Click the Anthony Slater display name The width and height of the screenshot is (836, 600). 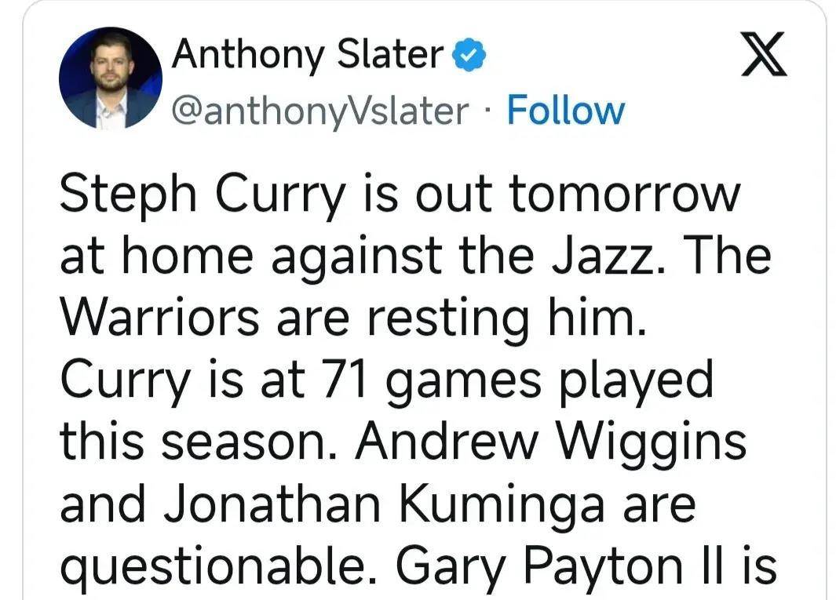click(x=308, y=56)
